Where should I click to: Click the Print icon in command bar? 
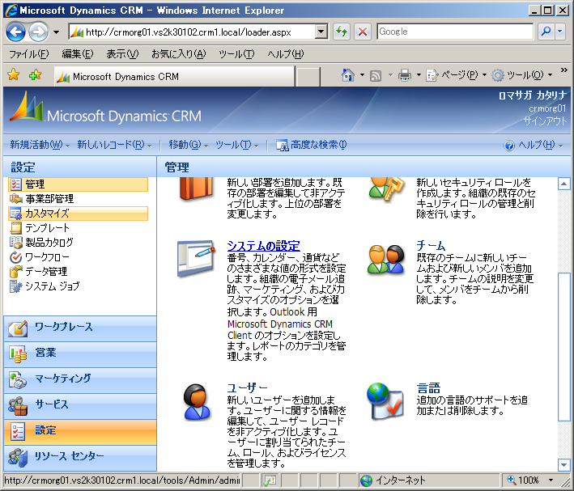[405, 75]
